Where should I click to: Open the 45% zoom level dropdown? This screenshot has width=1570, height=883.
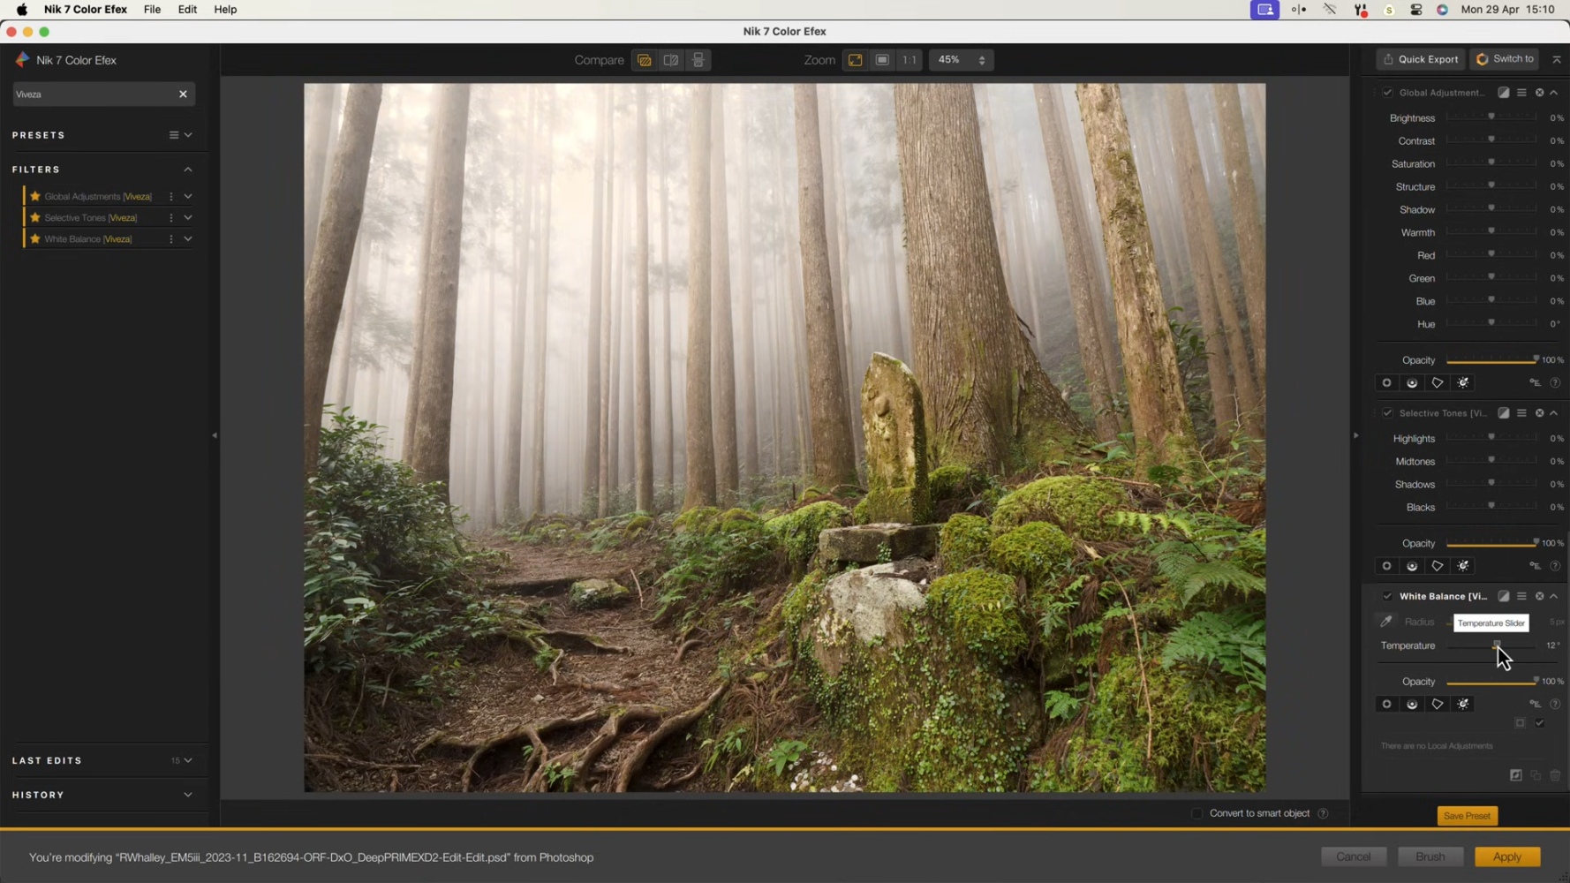[961, 60]
